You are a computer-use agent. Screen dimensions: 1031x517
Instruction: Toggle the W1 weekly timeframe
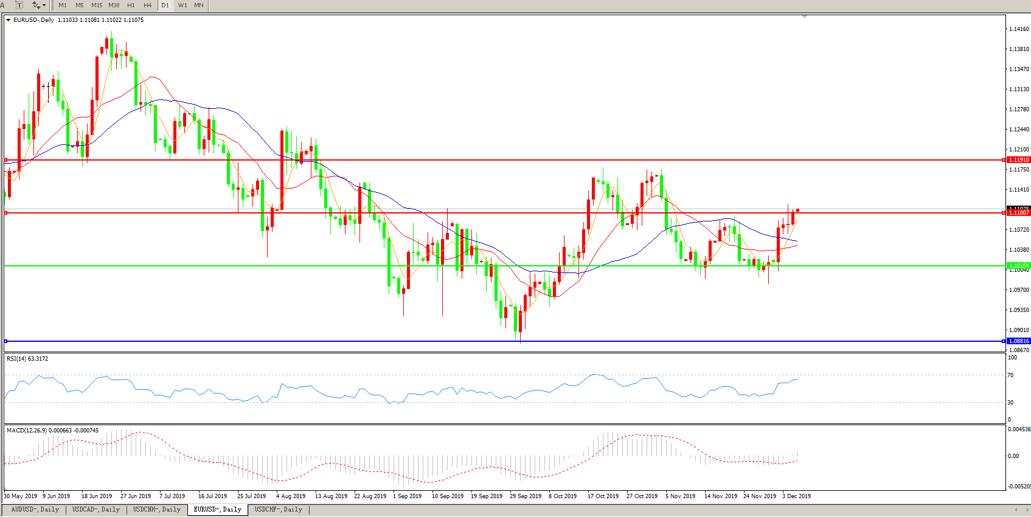pos(182,5)
